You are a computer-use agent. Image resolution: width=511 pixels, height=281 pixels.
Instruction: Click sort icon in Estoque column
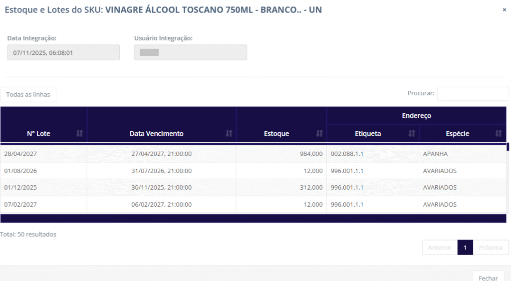tap(319, 133)
